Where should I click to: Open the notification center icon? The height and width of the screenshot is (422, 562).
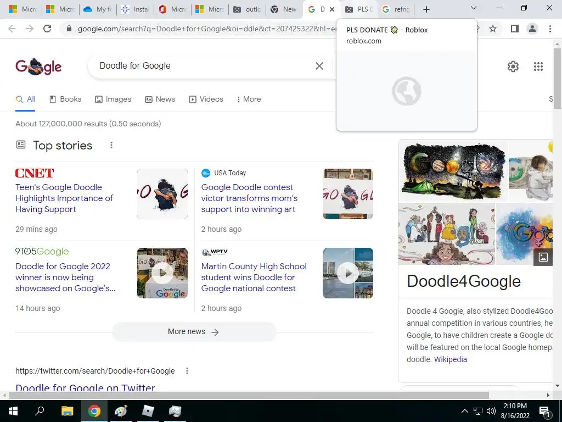(545, 411)
